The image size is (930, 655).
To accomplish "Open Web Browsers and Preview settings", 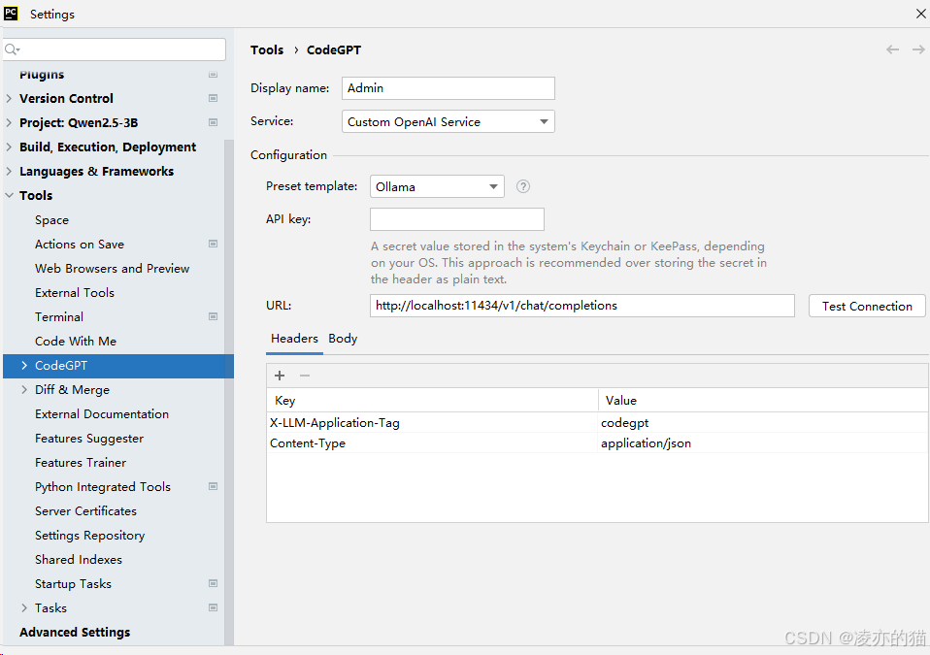I will click(x=112, y=269).
